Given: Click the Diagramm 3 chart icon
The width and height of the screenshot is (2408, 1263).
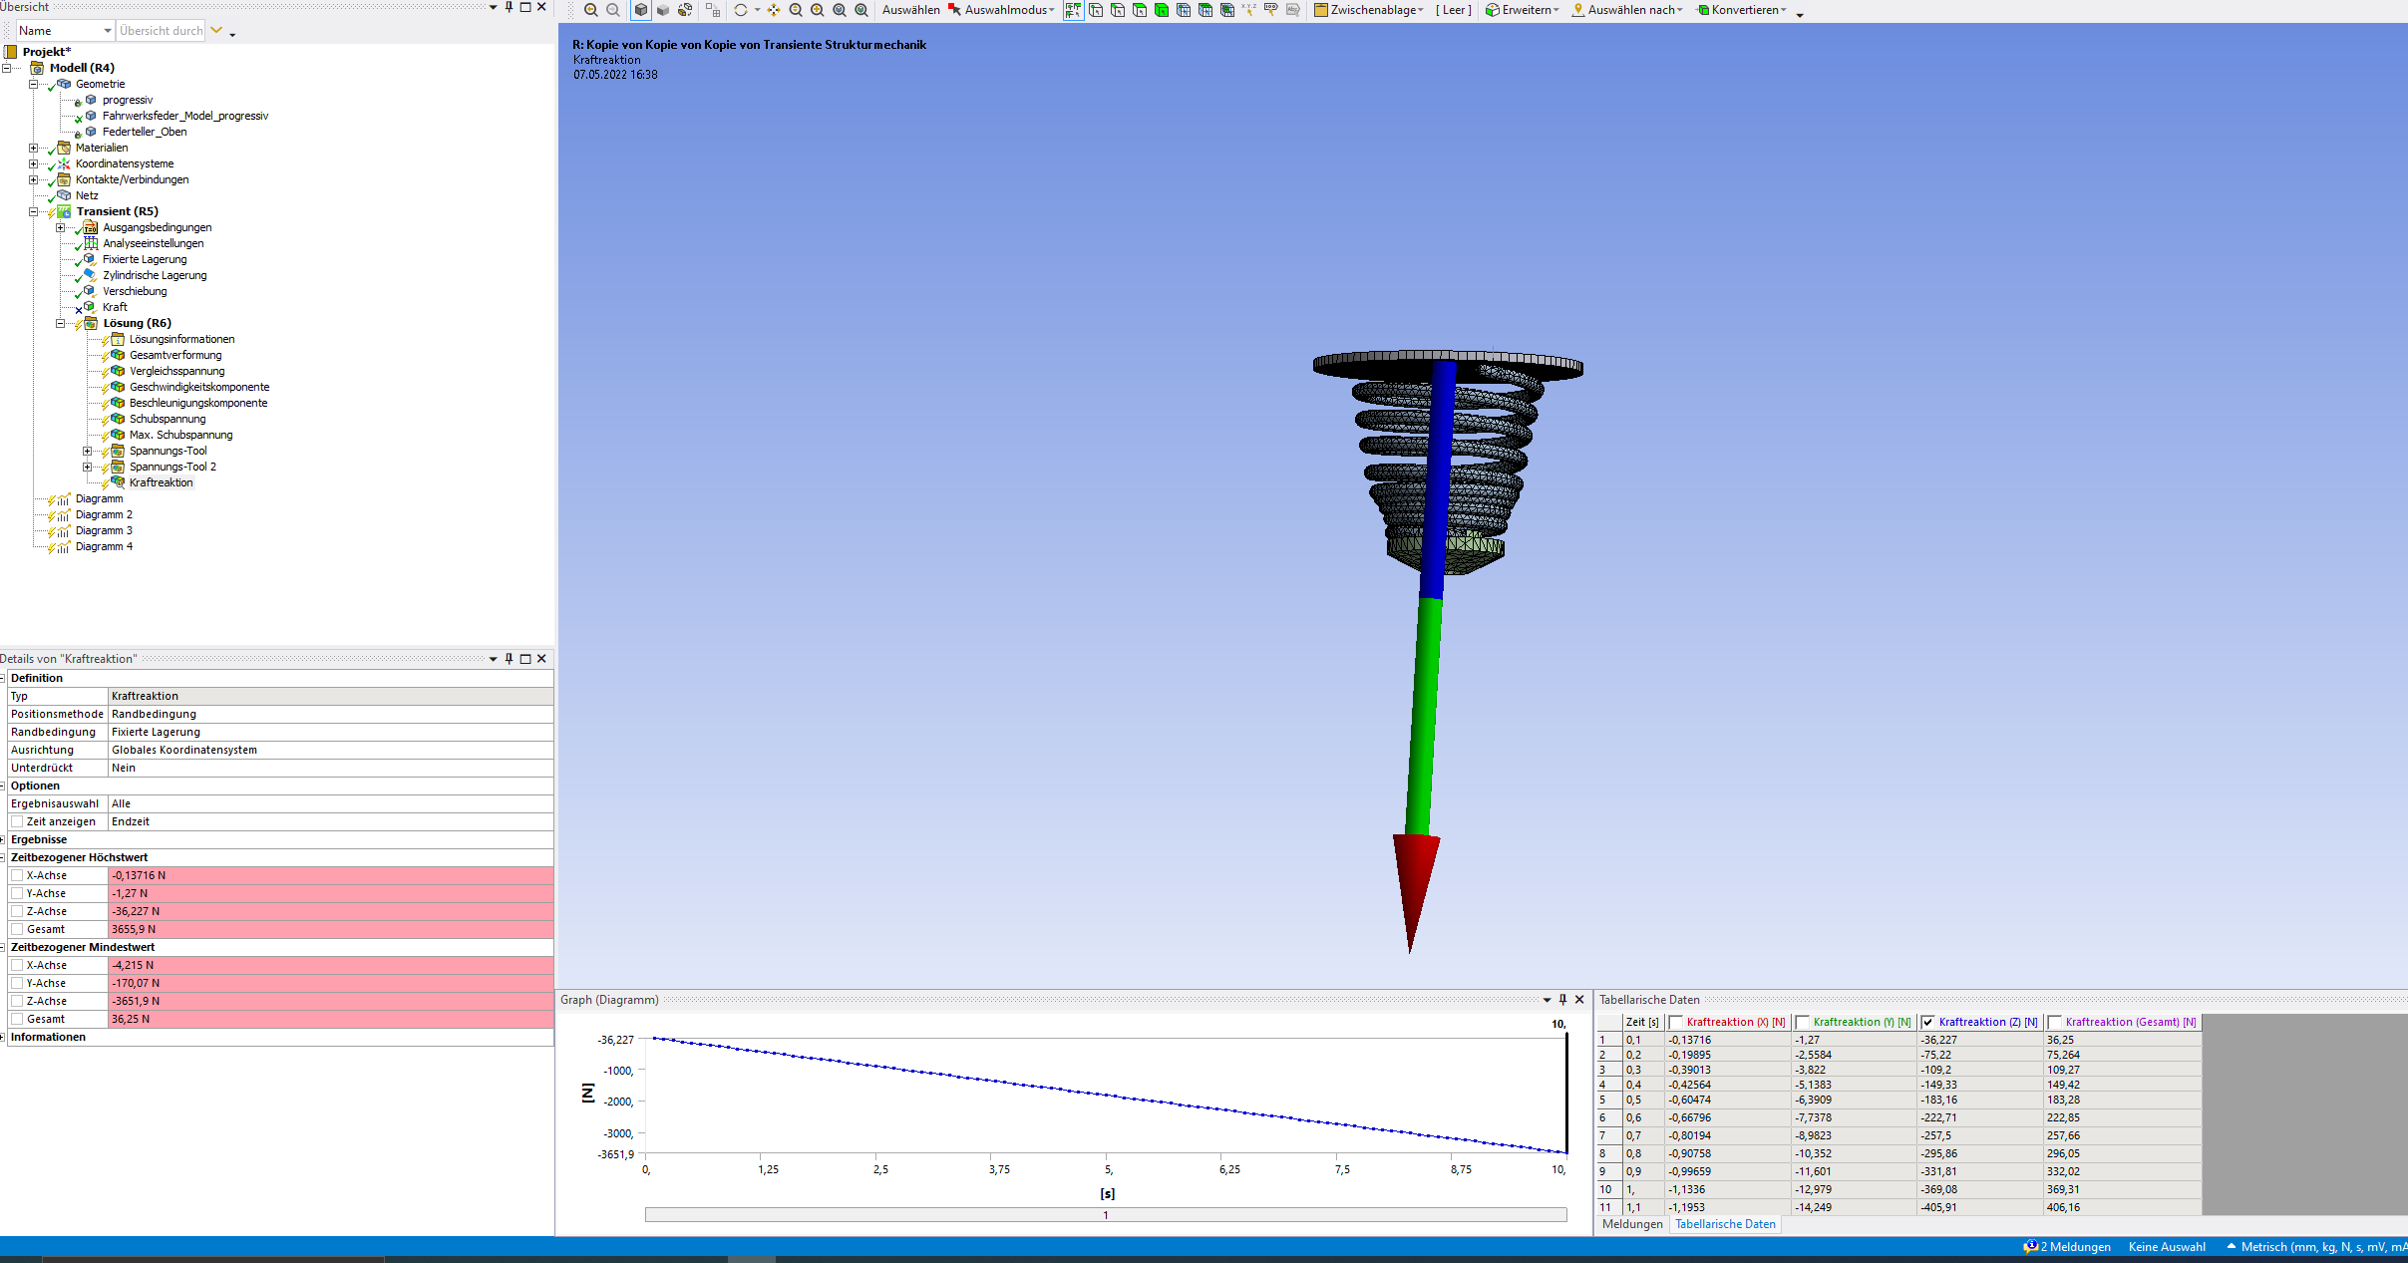Looking at the screenshot, I should pos(64,530).
